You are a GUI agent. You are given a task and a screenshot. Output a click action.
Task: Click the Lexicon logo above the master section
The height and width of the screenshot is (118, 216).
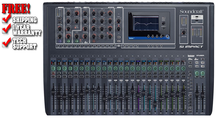(191, 56)
